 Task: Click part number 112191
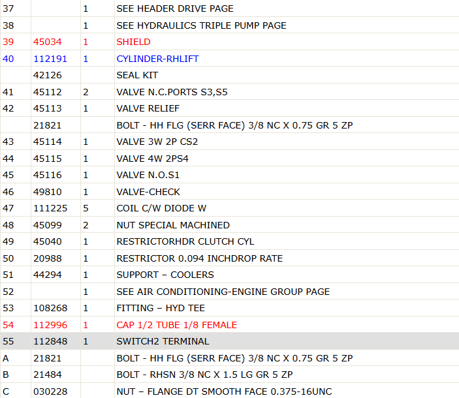pos(50,59)
